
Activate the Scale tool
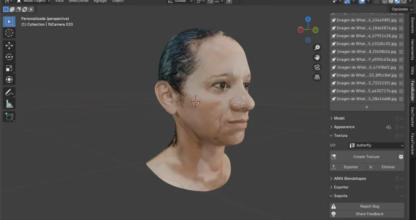[x=9, y=68]
